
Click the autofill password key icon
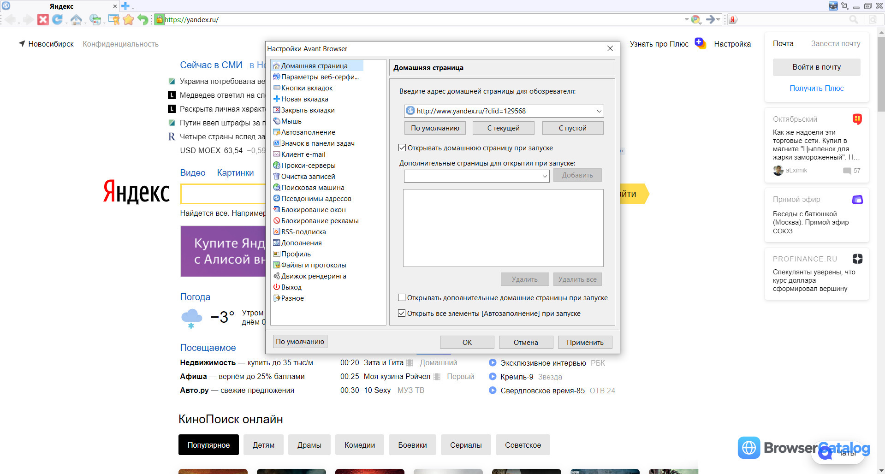pyautogui.click(x=113, y=19)
